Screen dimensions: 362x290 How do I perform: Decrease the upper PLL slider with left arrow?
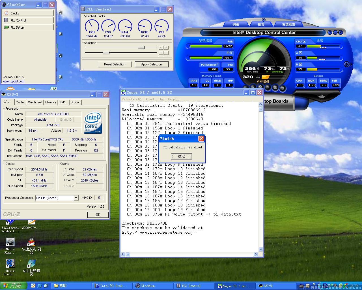[x=161, y=48]
